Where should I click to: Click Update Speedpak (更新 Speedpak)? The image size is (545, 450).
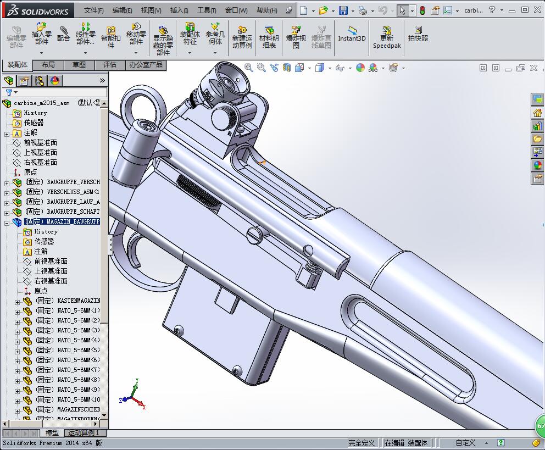pyautogui.click(x=387, y=37)
